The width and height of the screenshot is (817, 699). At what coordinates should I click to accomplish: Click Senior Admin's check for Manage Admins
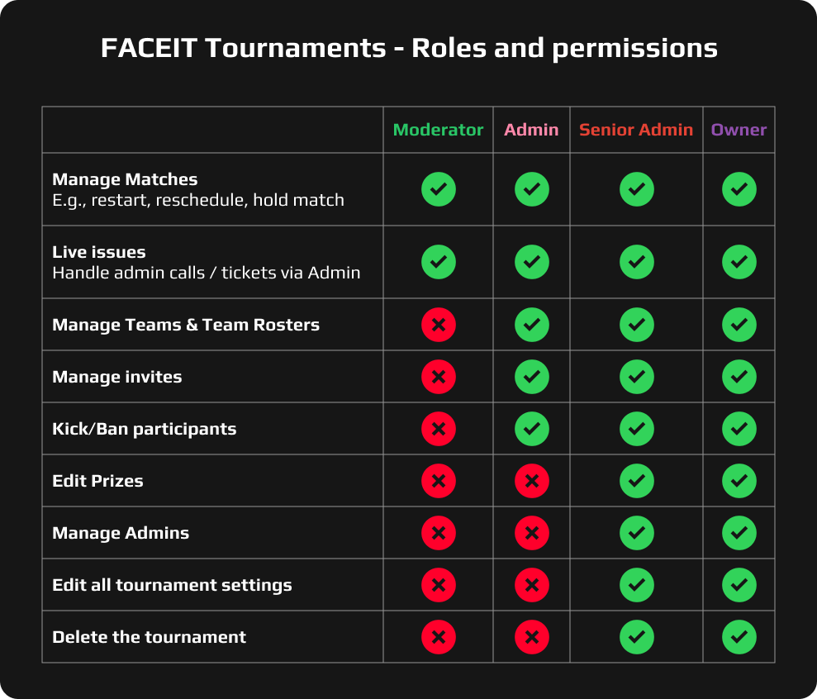636,533
